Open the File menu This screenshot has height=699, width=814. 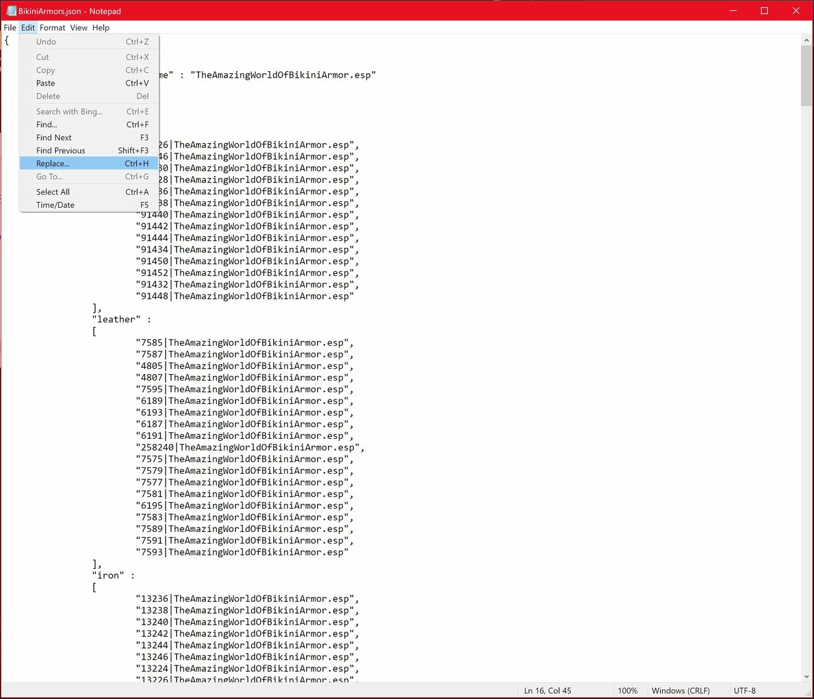tap(10, 28)
